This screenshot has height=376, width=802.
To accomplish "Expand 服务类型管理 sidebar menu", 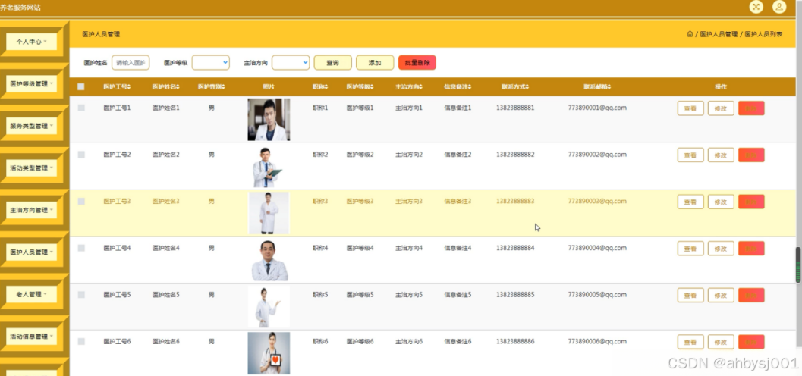I will (x=31, y=126).
